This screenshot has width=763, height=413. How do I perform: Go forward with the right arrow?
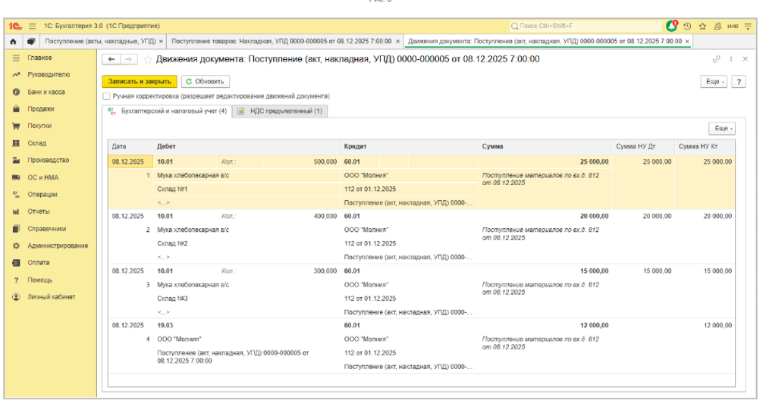[128, 59]
